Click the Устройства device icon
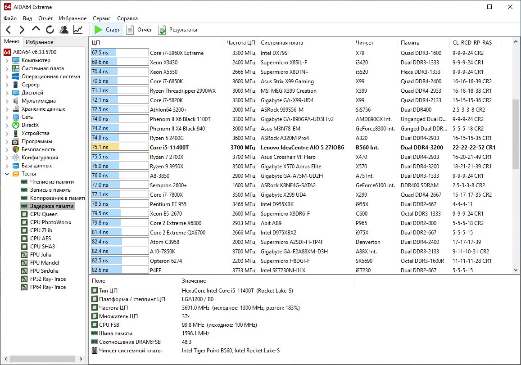 click(x=16, y=133)
